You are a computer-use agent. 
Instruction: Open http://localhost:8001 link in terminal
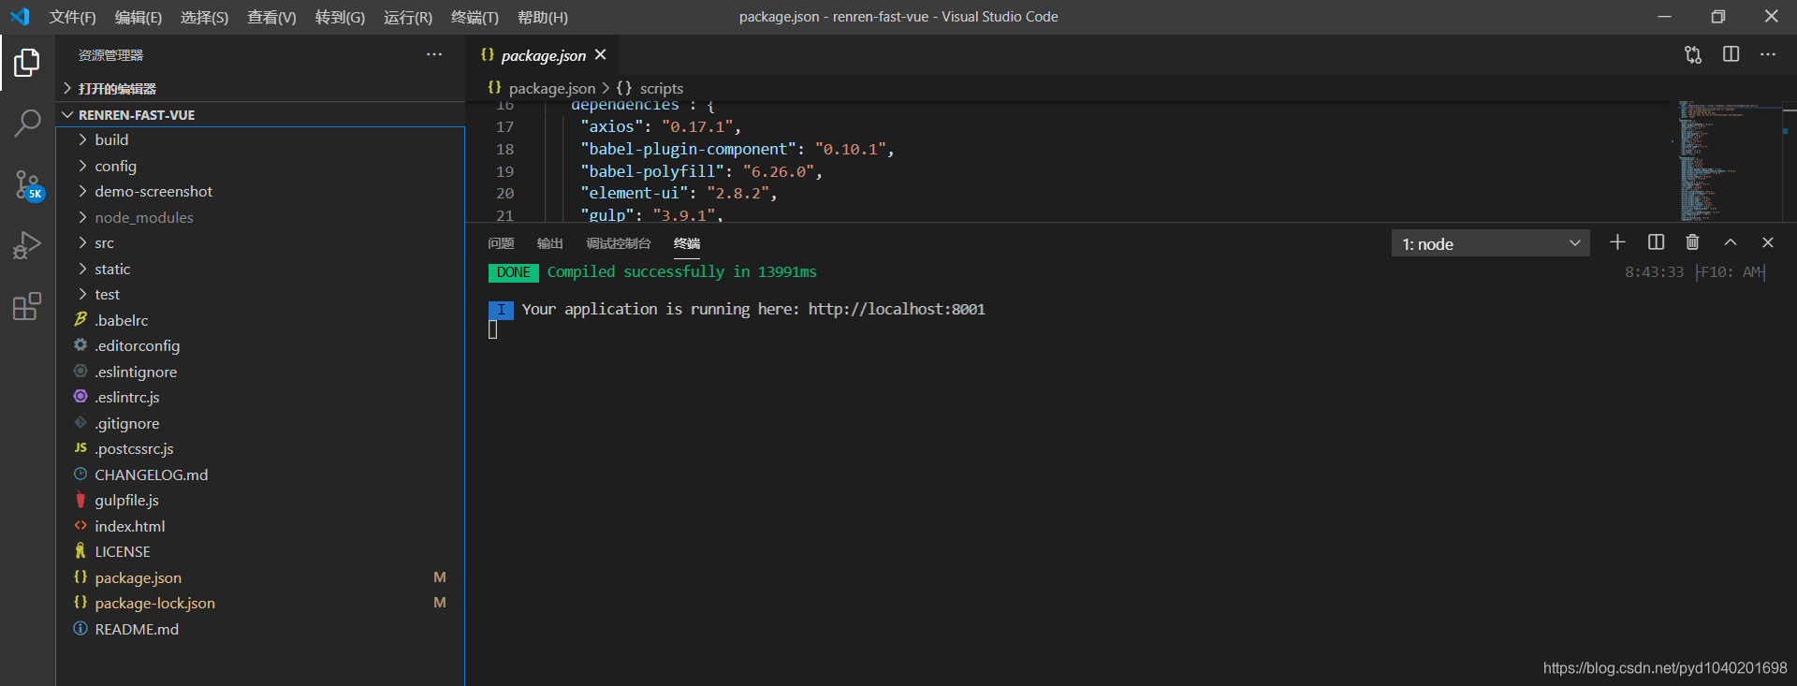pyautogui.click(x=897, y=309)
